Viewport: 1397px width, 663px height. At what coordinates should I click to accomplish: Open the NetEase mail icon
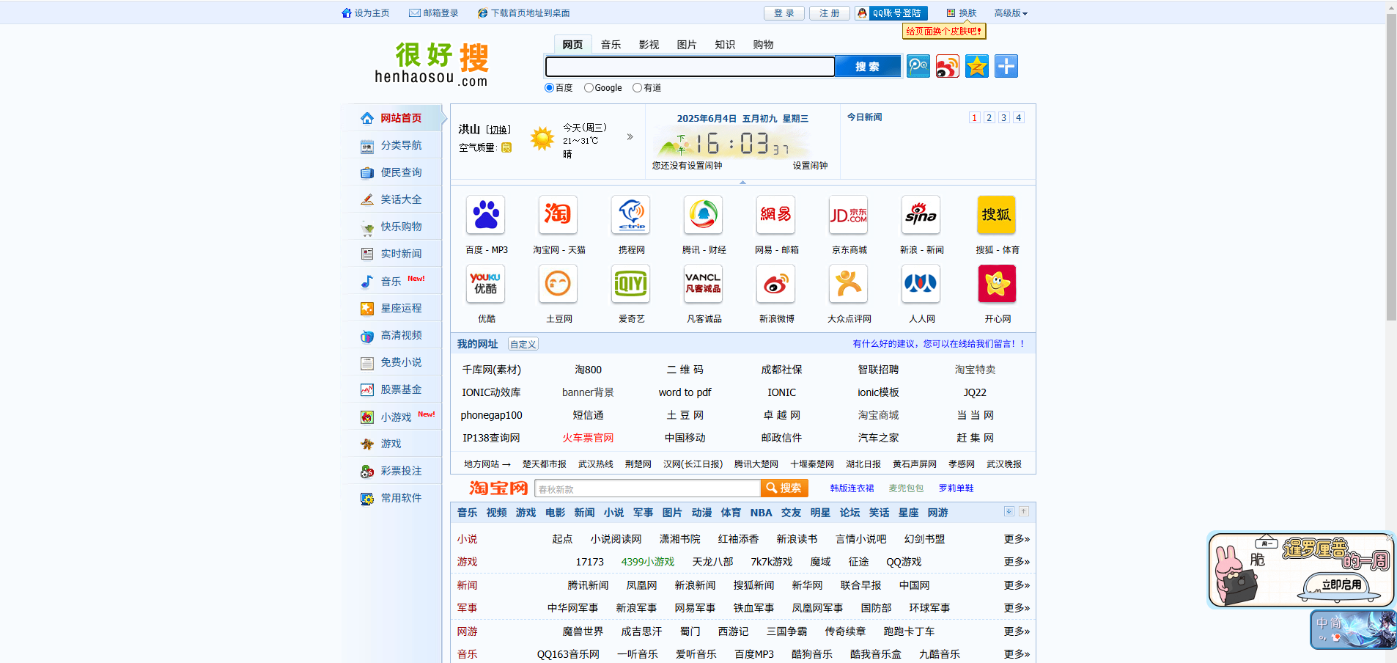tap(775, 214)
